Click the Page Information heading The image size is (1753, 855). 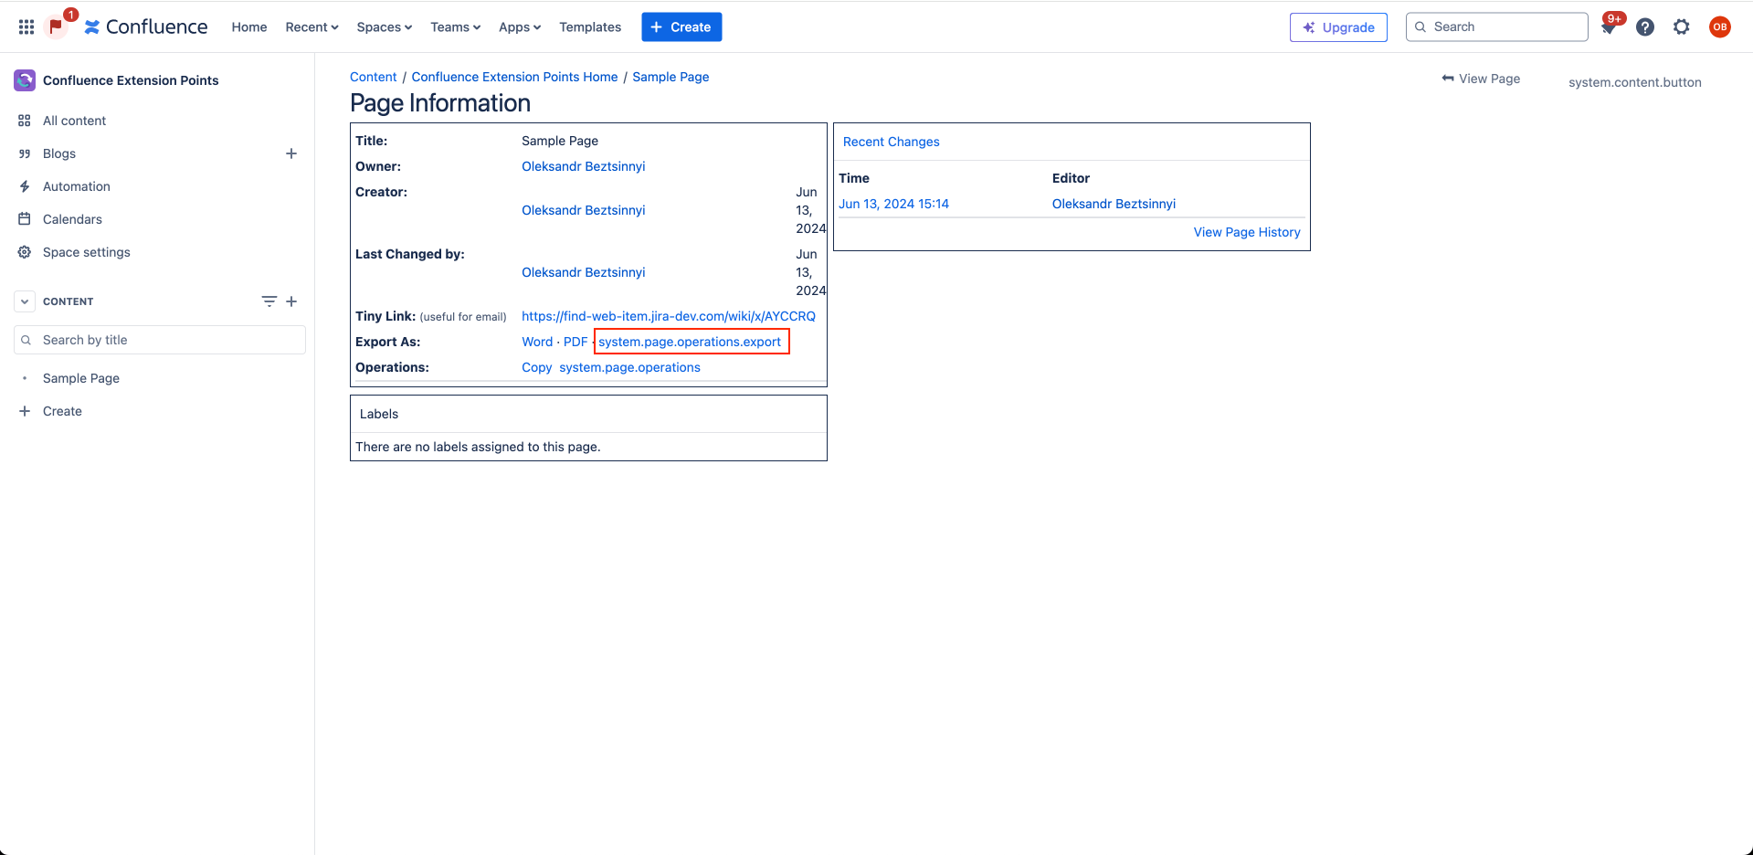[440, 103]
